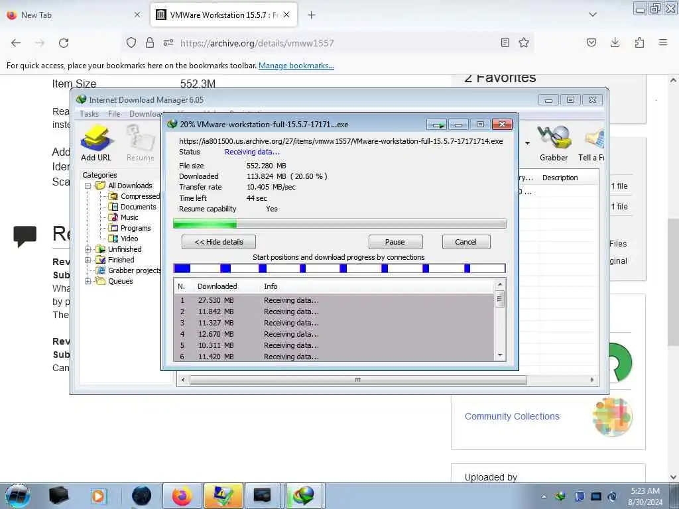Select the Music category folder
This screenshot has width=679, height=509.
point(124,217)
